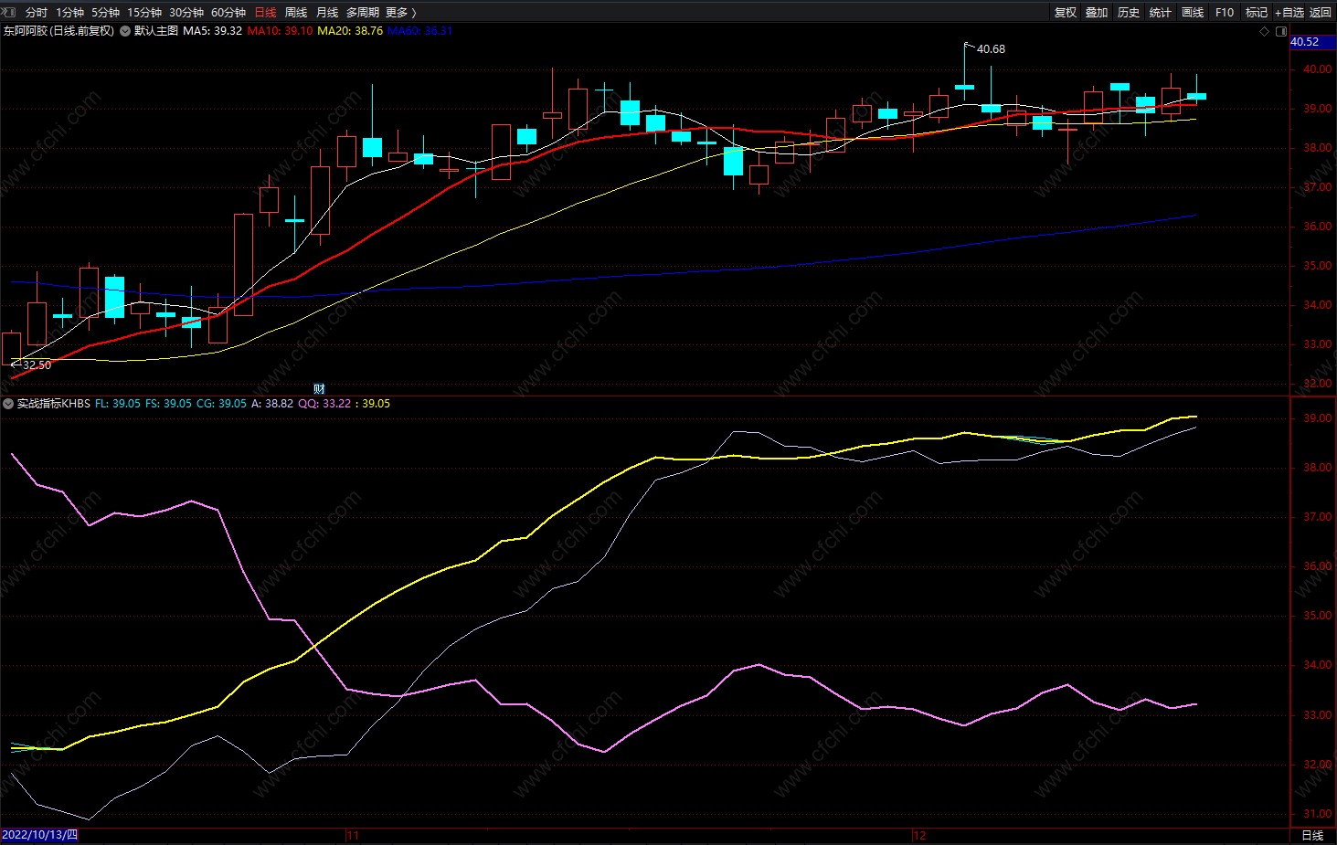Click the 返回 back button
Screen dimensions: 1337x845
click(x=1321, y=13)
